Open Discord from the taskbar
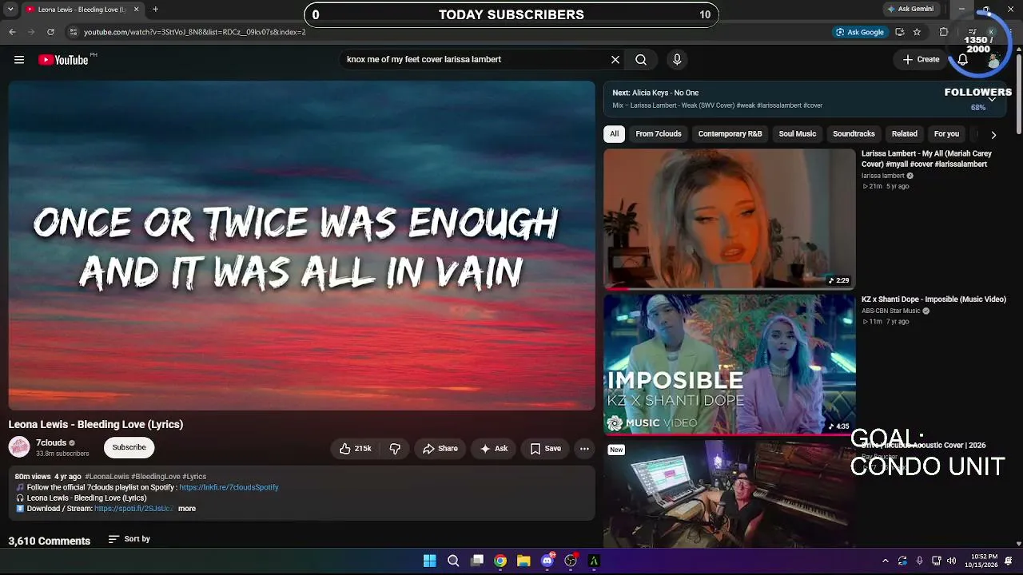This screenshot has width=1023, height=575. coord(547,561)
